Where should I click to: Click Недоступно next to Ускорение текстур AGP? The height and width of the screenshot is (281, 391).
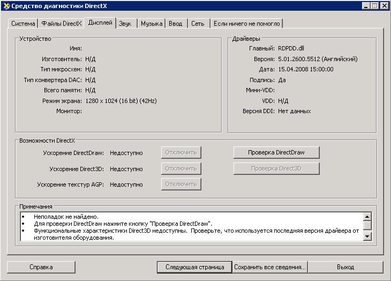coord(126,184)
